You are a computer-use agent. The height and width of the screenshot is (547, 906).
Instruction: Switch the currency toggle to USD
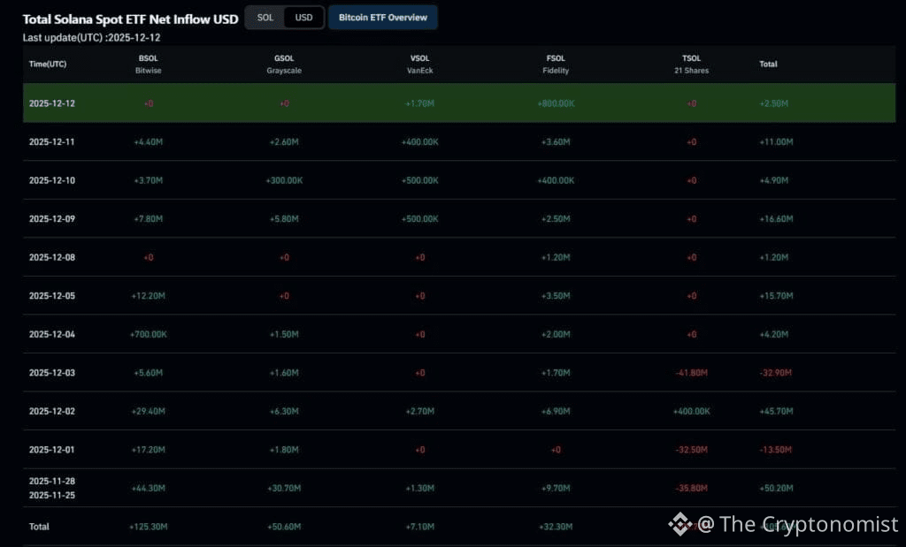coord(303,17)
